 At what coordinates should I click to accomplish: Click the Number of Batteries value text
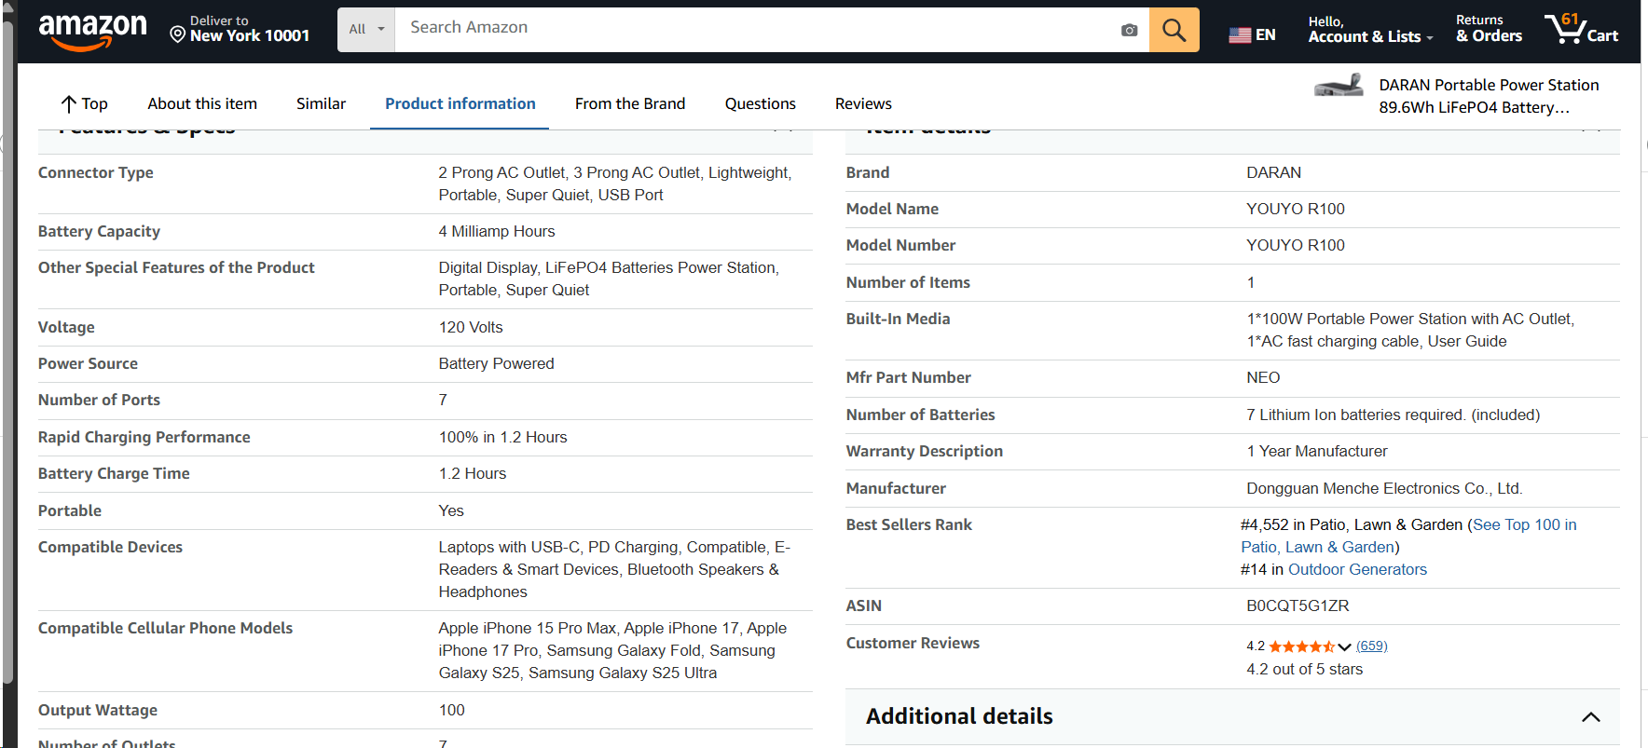tap(1393, 415)
